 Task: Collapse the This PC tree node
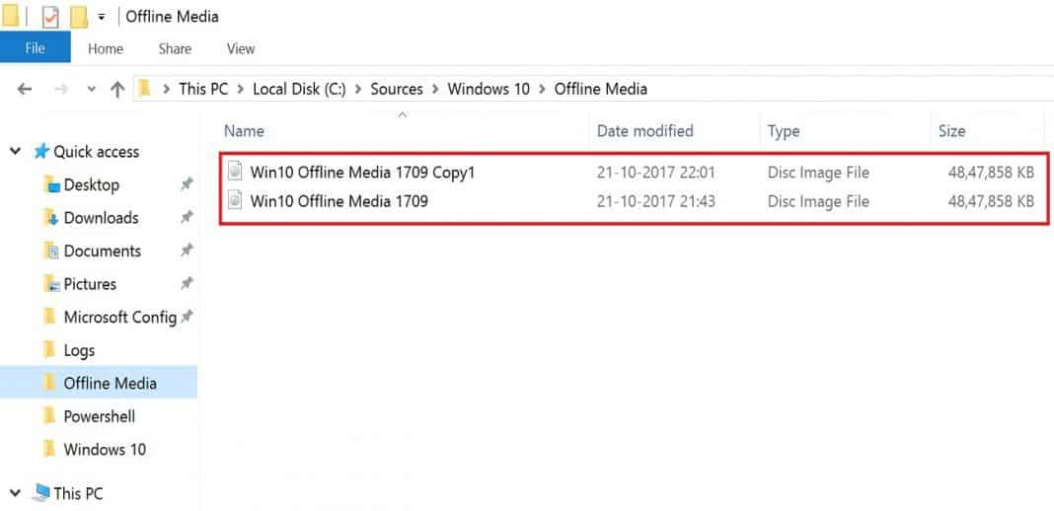15,493
